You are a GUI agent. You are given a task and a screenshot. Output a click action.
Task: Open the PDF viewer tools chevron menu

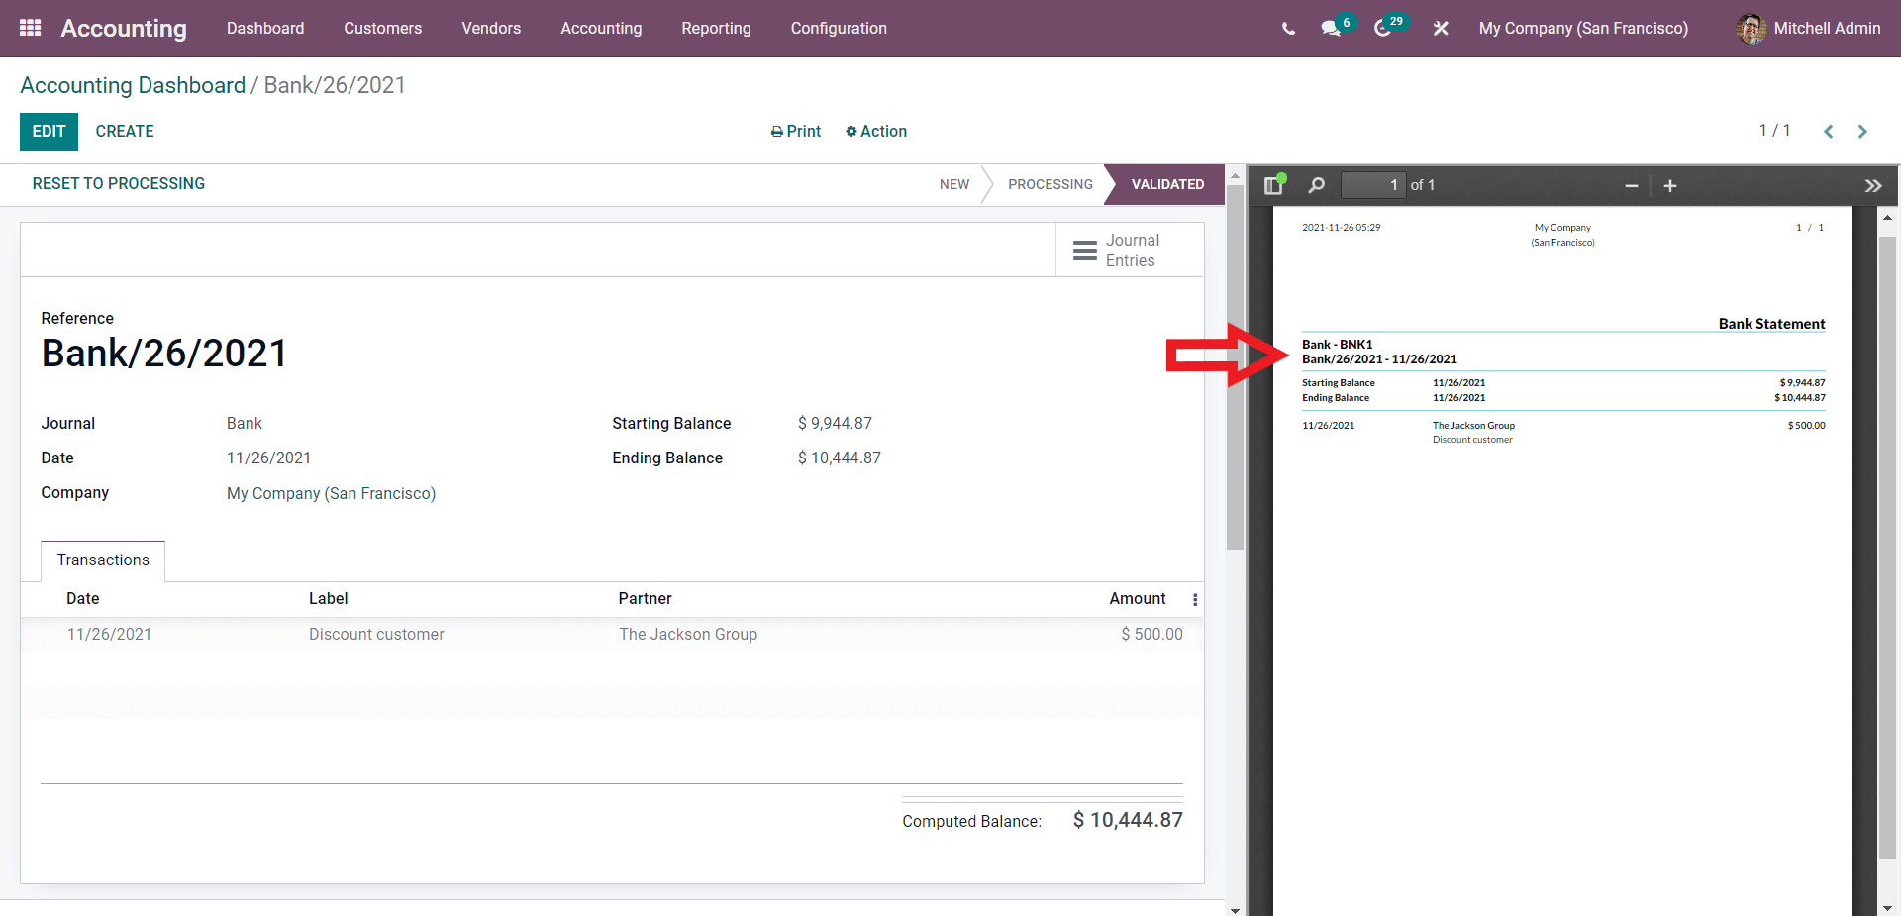click(1872, 186)
